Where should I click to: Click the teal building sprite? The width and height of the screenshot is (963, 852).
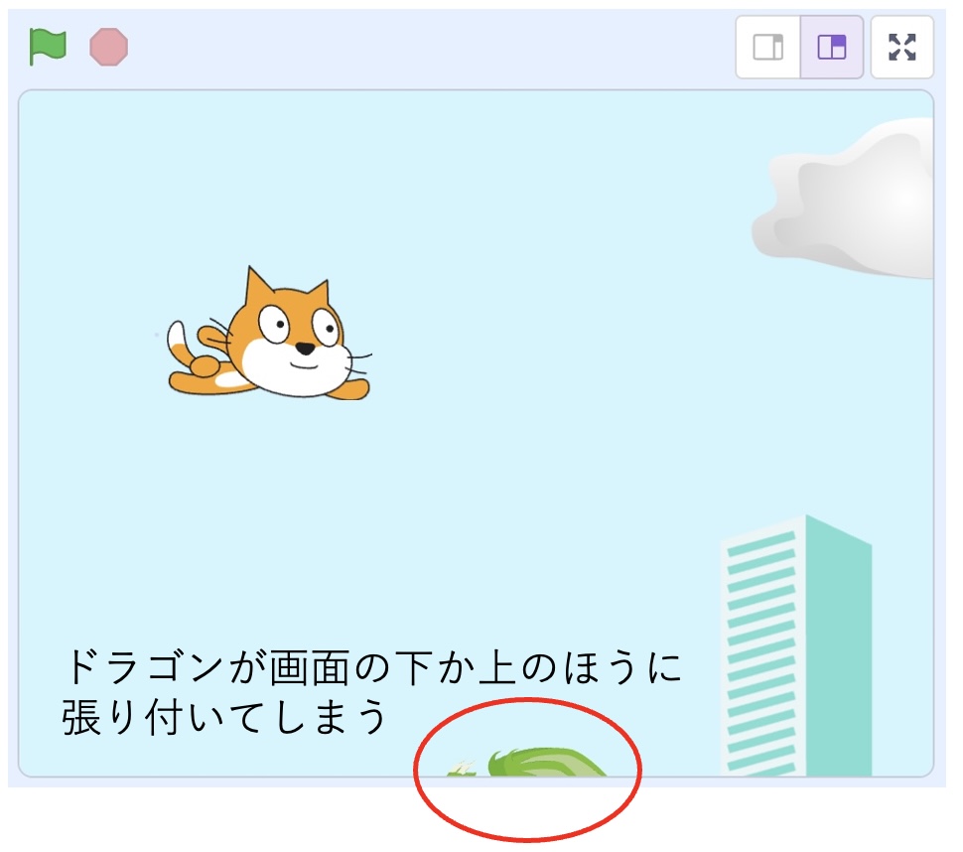coord(796,645)
